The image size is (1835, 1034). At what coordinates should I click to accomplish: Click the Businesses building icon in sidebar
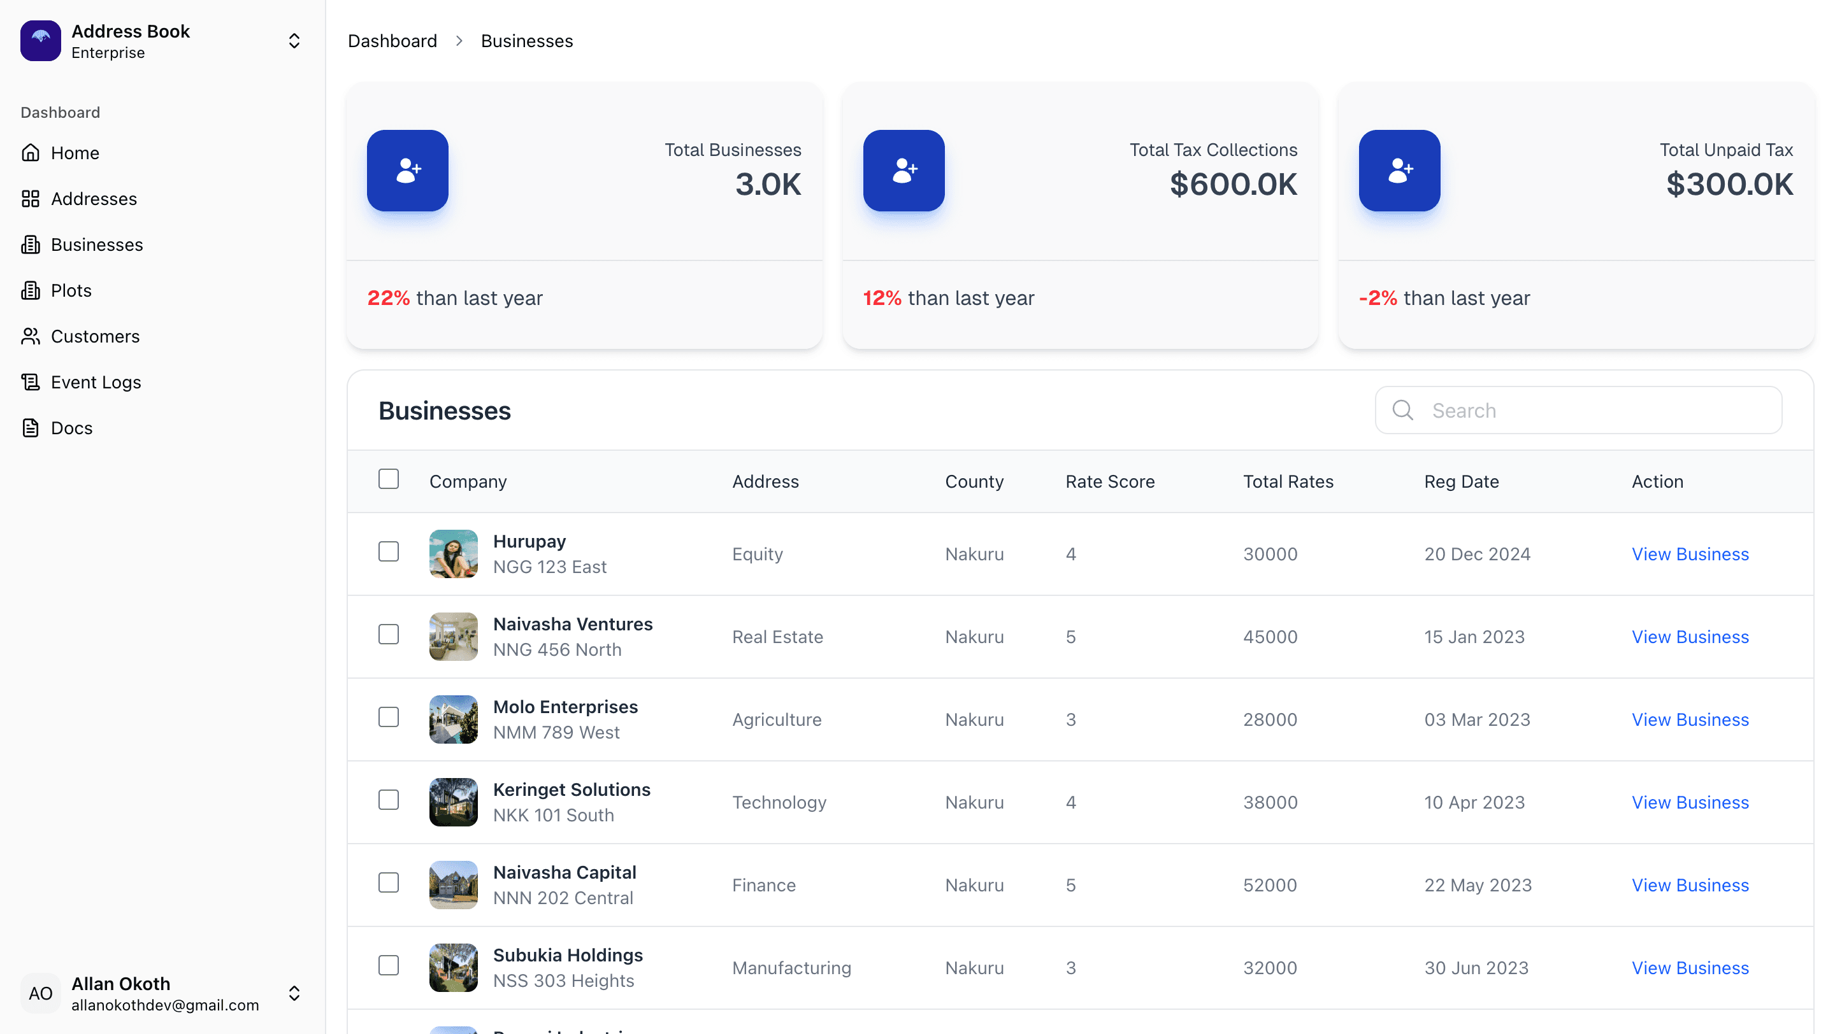[x=31, y=244]
